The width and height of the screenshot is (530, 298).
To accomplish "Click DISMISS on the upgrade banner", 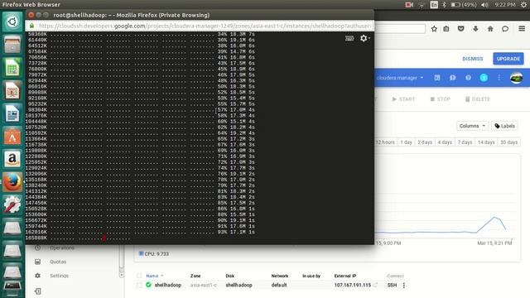I will point(473,59).
